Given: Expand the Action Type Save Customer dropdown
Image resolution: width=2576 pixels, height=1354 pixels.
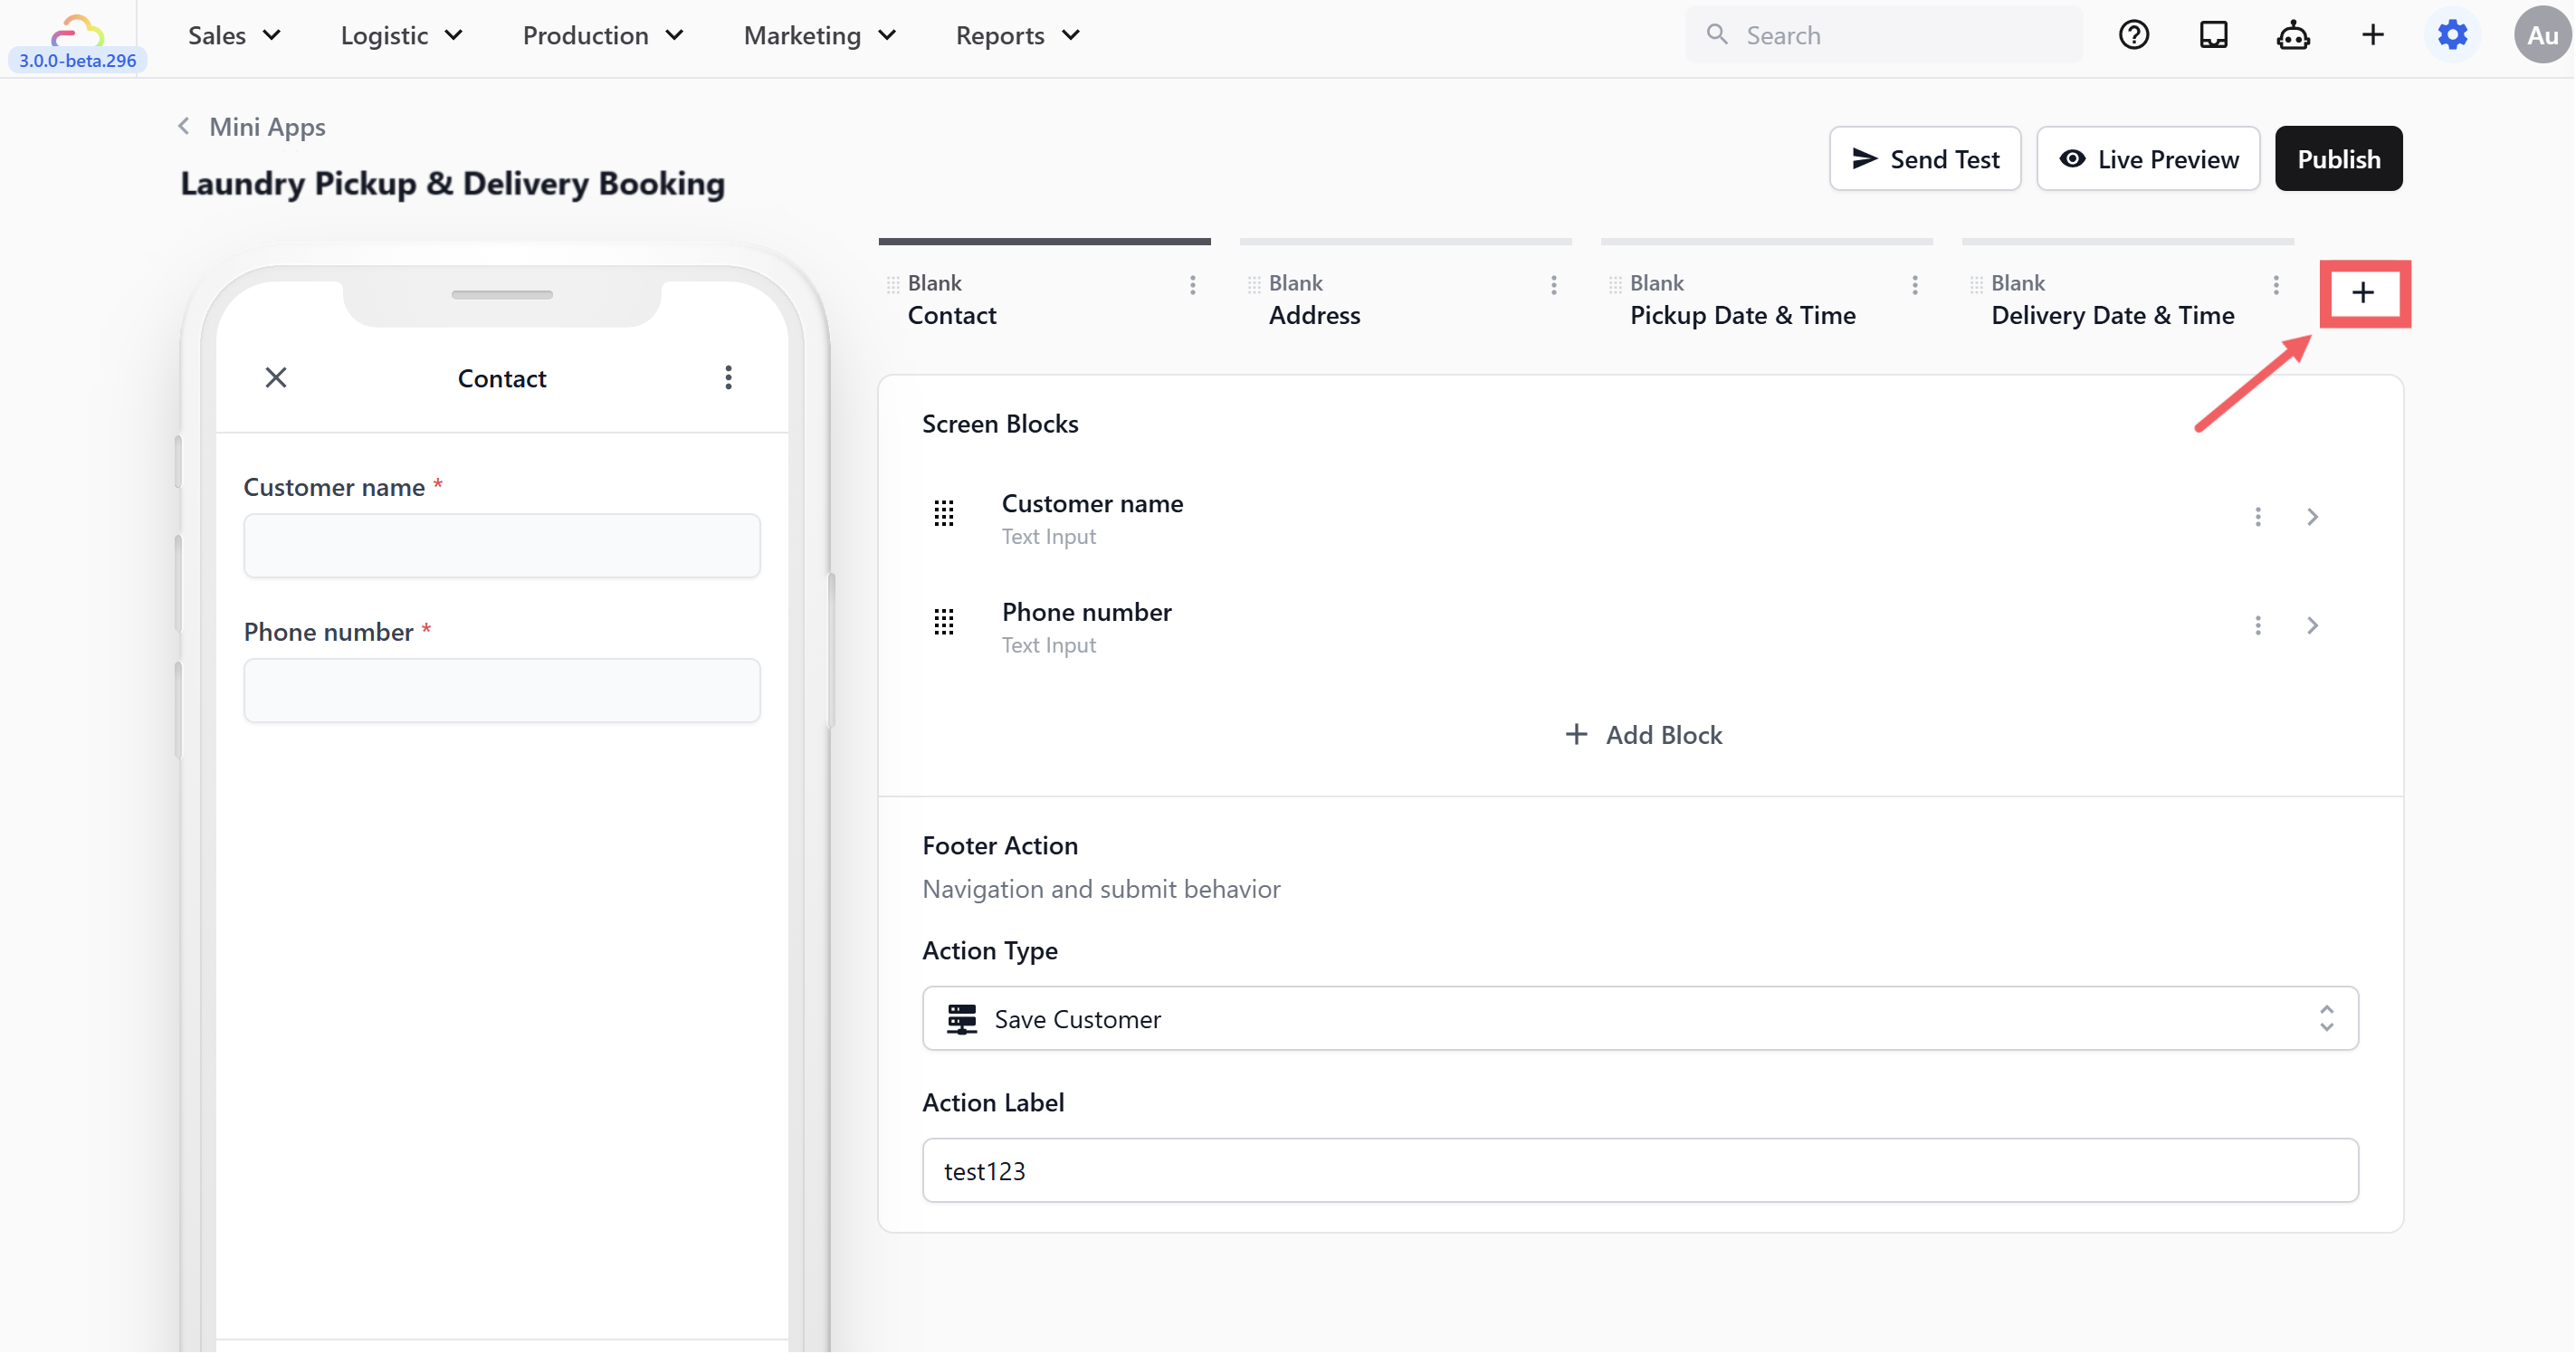Looking at the screenshot, I should [x=1640, y=1018].
